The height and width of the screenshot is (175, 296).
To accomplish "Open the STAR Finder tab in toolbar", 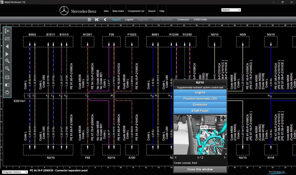I will [x=200, y=20].
